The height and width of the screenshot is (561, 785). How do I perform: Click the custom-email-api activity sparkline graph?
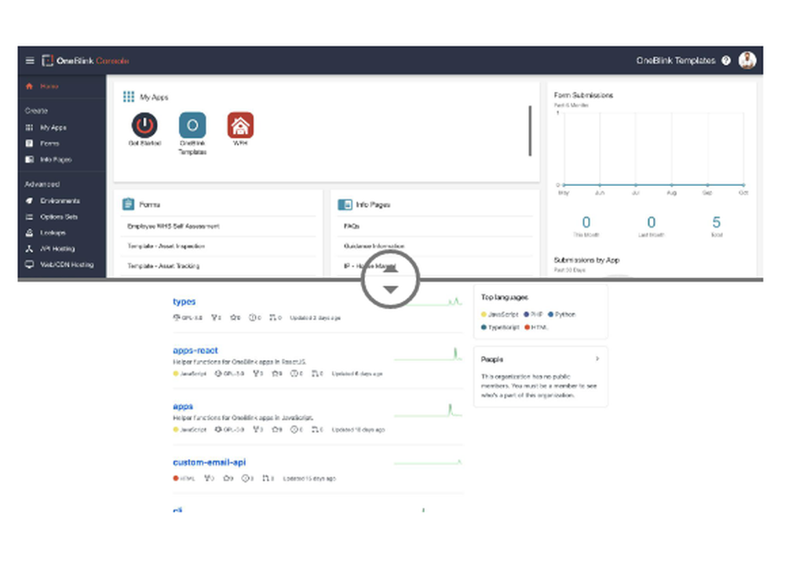428,462
